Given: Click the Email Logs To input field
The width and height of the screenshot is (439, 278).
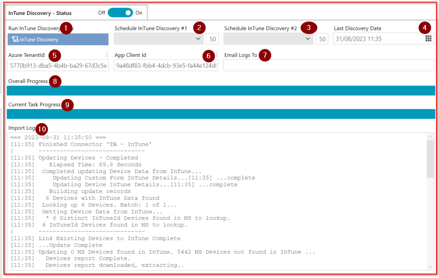Looking at the screenshot, I should tap(329, 65).
